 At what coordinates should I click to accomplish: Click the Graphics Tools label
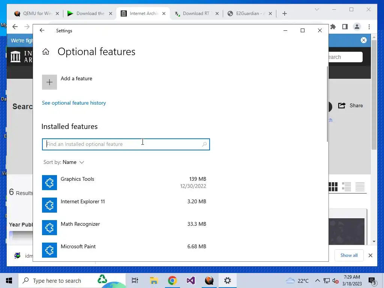[77, 179]
